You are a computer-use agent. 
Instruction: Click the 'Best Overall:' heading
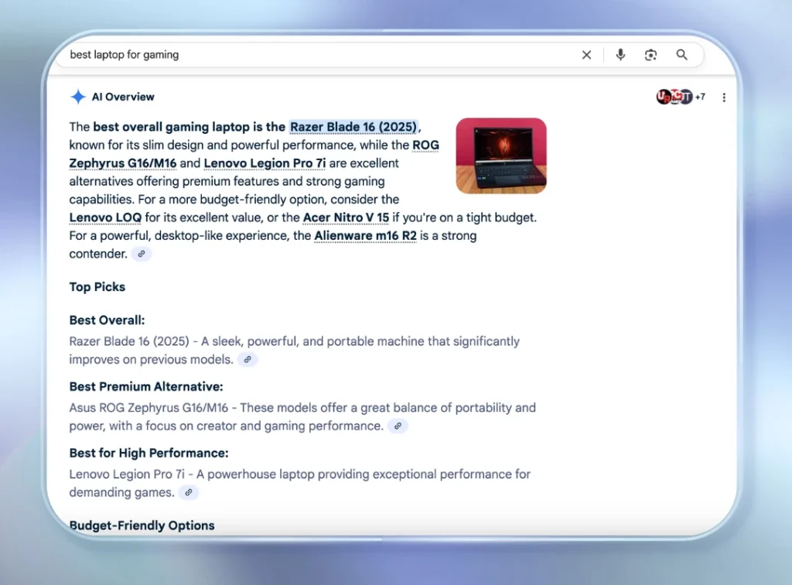pos(107,320)
